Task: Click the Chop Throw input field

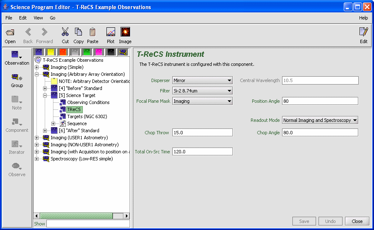Action: click(202, 133)
